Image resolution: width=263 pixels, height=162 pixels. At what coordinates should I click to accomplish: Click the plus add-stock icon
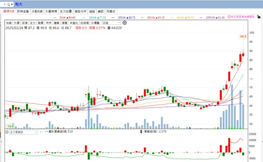[x=12, y=4]
